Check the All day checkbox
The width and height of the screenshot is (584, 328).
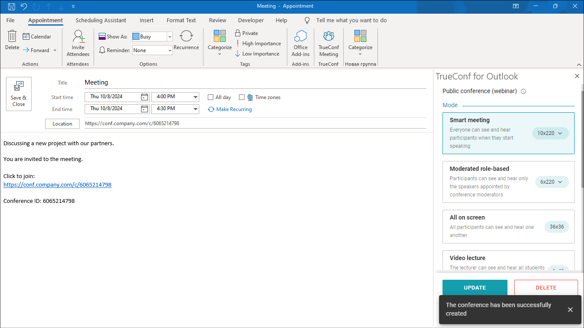click(210, 97)
